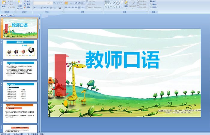Open the Select dropdown in editing group
Viewport: 210px width, 135px height.
click(x=154, y=7)
